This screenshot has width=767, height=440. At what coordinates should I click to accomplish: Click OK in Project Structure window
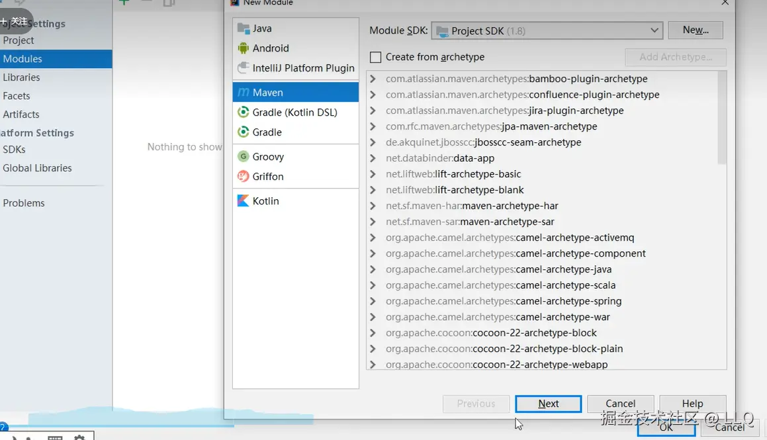[x=666, y=428]
